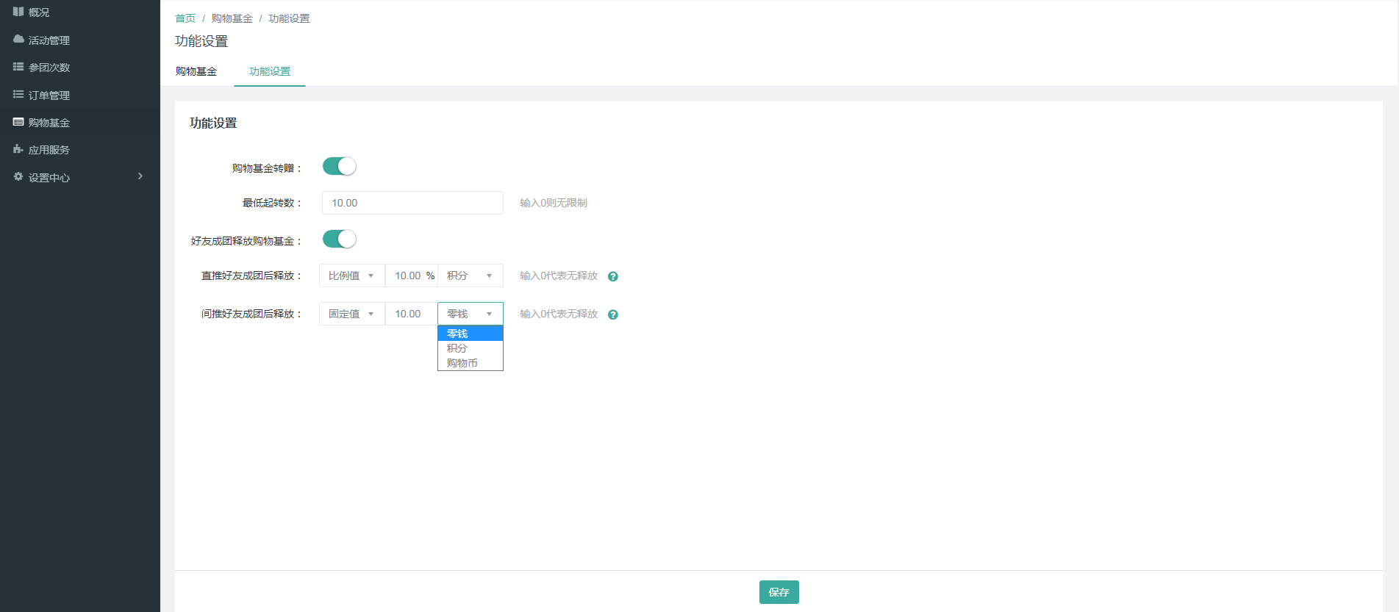The image size is (1399, 612).
Task: Click the 保存 button
Action: [779, 592]
